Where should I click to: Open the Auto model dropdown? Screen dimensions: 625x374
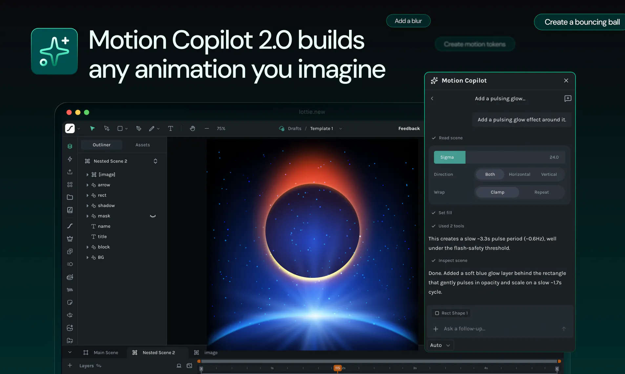click(440, 345)
